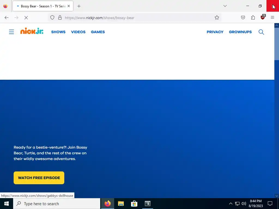
Task: Open the clock showing 8:44 PM
Action: (x=256, y=204)
